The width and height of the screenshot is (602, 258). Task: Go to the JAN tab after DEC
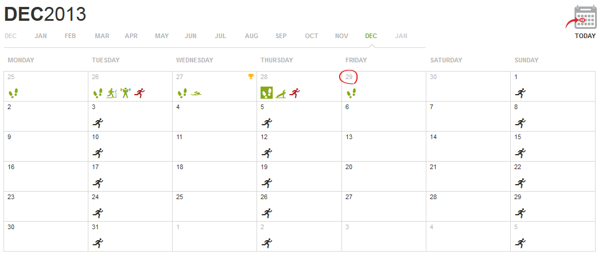pos(401,36)
